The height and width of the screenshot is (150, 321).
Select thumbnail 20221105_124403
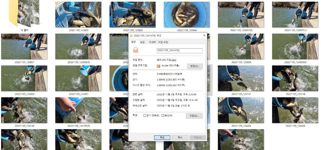tap(241, 110)
